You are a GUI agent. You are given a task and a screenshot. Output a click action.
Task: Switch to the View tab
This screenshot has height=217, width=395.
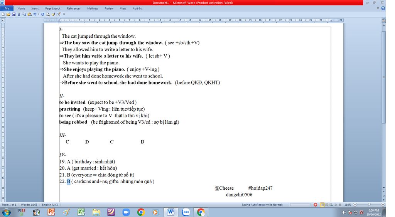[123, 8]
